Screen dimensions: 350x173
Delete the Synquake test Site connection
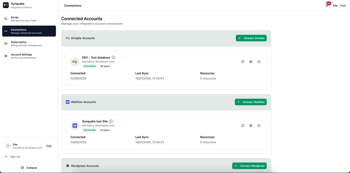click(x=259, y=126)
